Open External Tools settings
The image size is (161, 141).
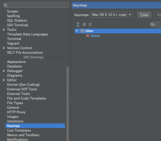coord(19,94)
